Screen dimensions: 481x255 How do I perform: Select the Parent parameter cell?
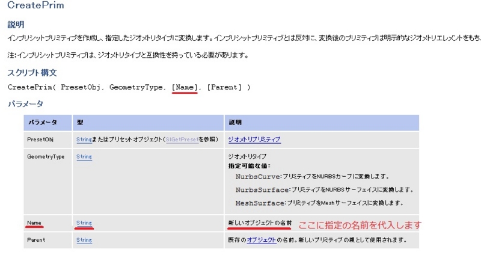coord(48,240)
